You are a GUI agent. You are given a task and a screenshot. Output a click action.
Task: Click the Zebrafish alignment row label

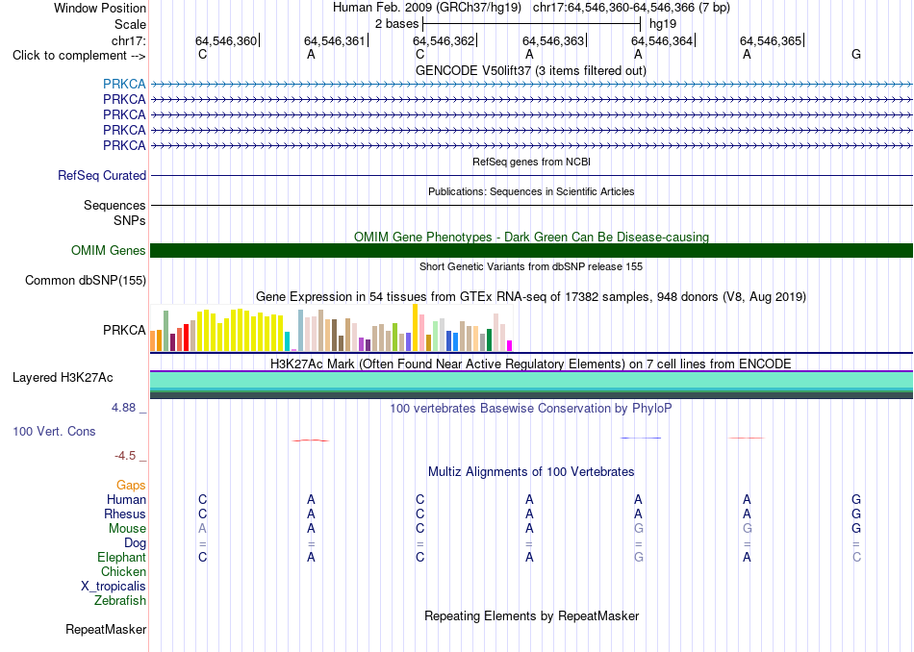click(120, 601)
